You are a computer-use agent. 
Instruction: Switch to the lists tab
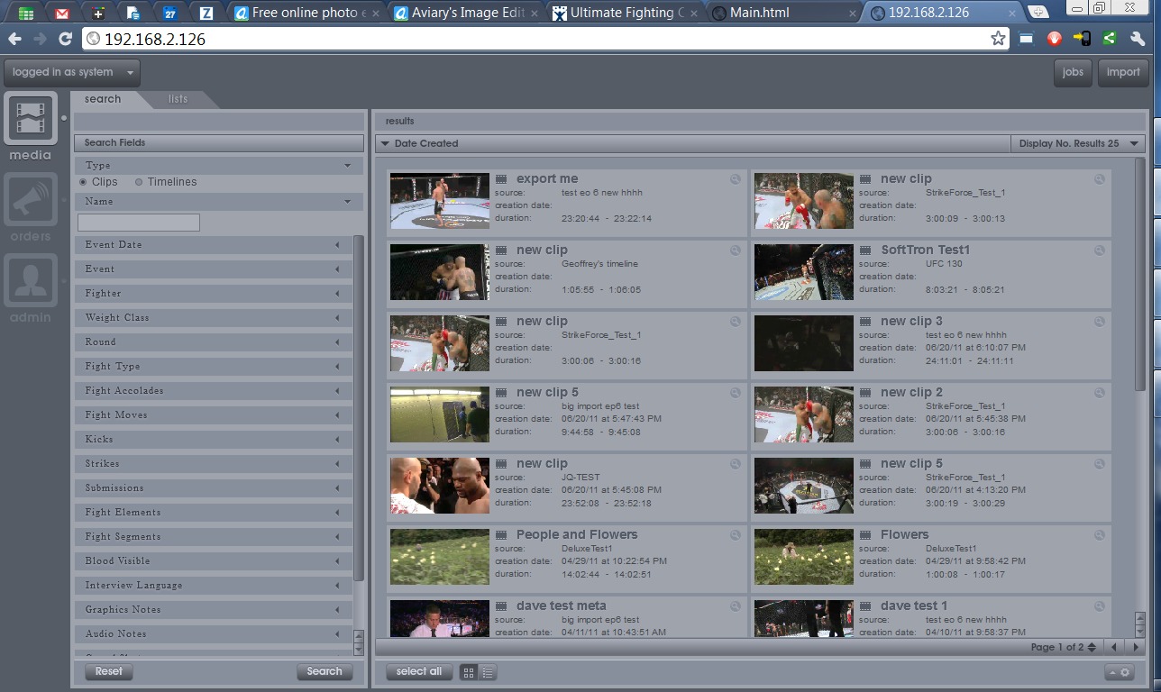point(178,99)
